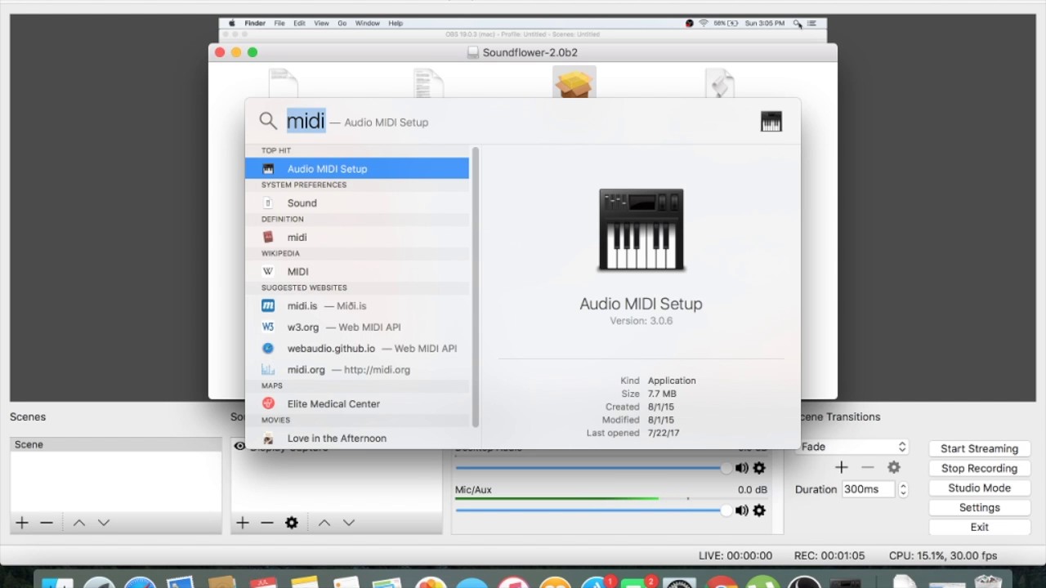Viewport: 1046px width, 588px height.
Task: Open the webaudio.github.io Web MIDI API result
Action: pos(357,348)
